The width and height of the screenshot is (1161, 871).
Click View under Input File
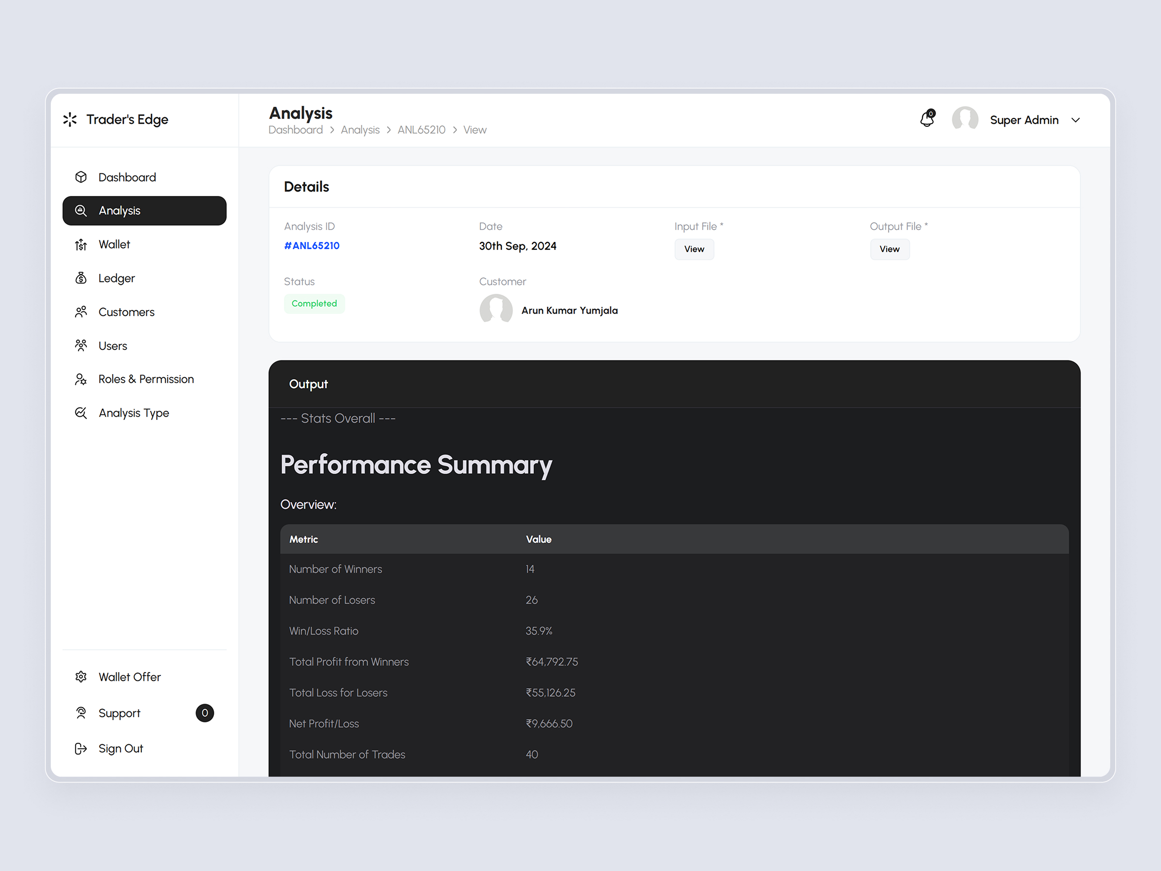[x=694, y=249]
